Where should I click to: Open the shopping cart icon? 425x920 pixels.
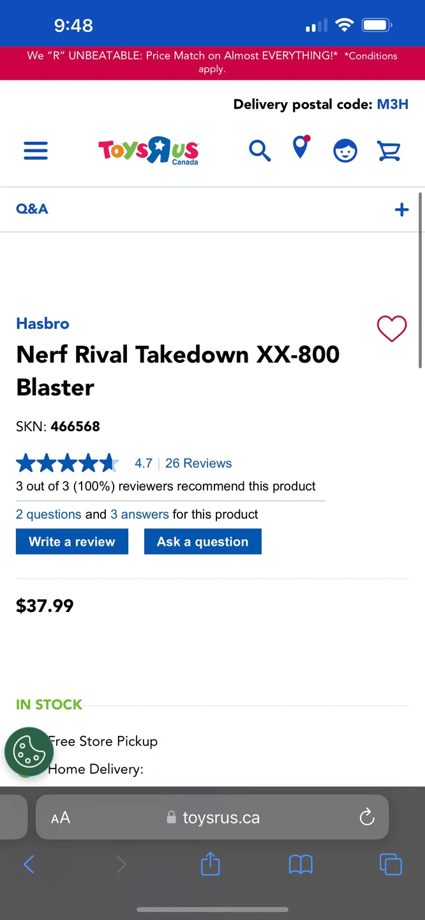point(389,151)
